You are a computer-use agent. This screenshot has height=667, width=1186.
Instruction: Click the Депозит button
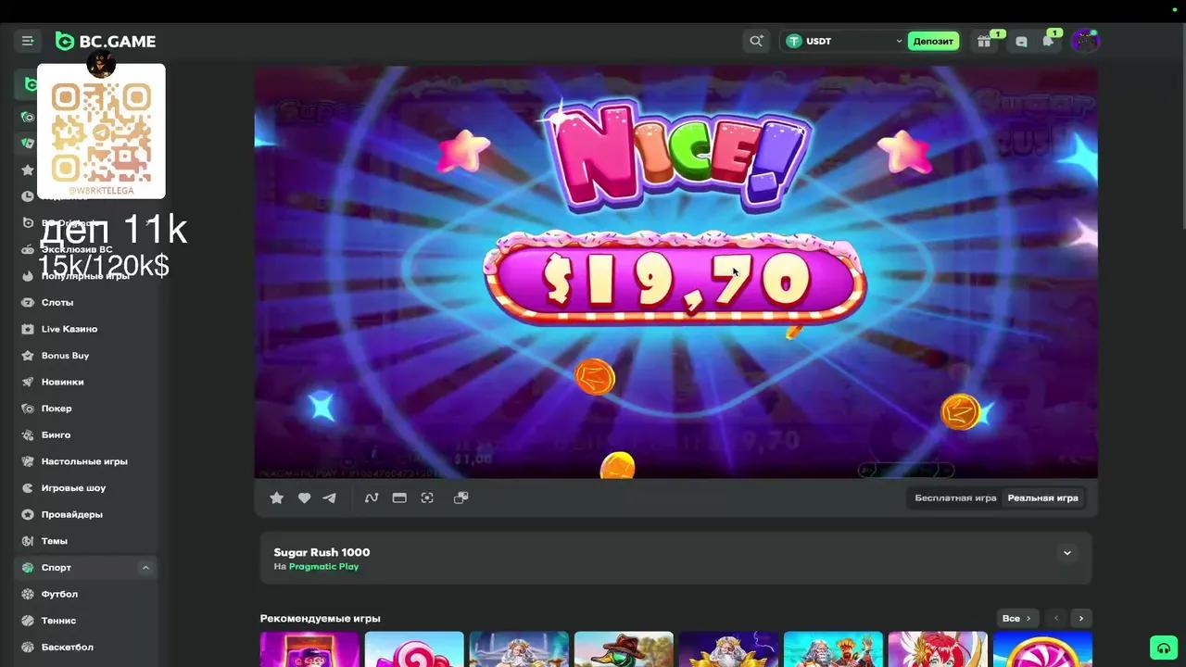pyautogui.click(x=933, y=41)
